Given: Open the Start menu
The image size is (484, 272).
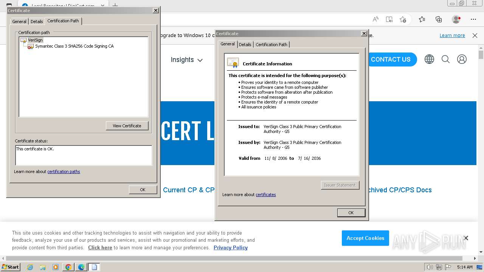Looking at the screenshot, I should tap(10, 267).
